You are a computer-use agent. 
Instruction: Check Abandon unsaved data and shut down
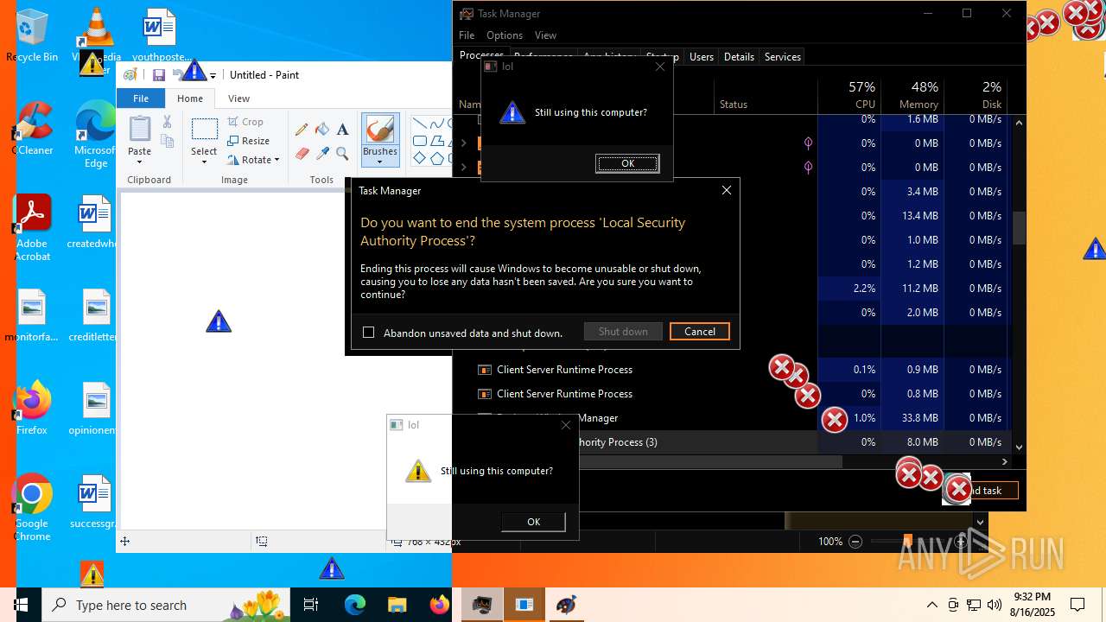(369, 333)
